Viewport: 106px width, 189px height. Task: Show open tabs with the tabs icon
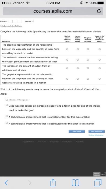click(98, 183)
